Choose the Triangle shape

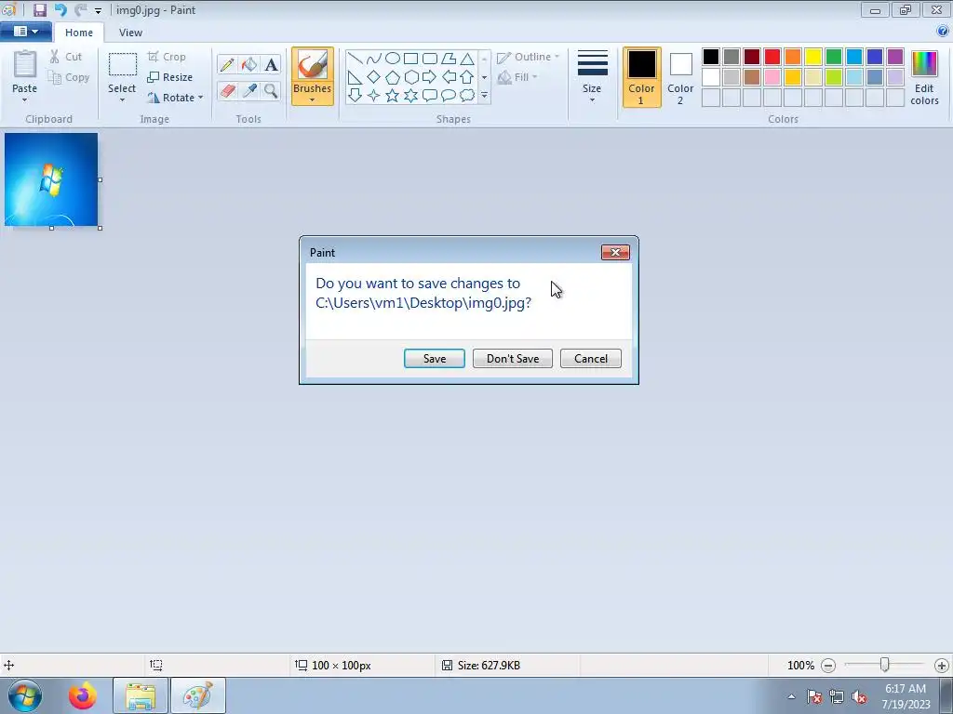pyautogui.click(x=467, y=59)
